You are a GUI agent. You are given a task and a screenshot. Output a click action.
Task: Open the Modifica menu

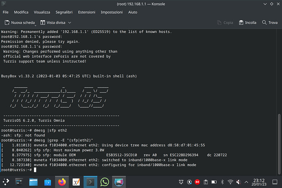point(21,12)
